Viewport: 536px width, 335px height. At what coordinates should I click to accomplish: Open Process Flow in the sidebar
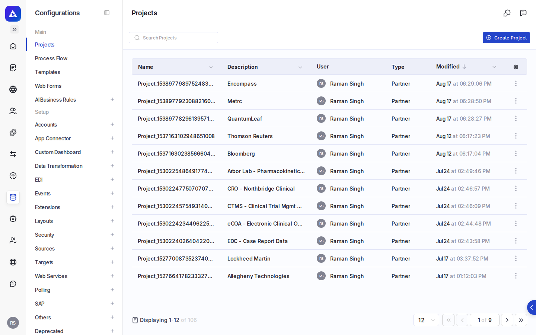(51, 58)
